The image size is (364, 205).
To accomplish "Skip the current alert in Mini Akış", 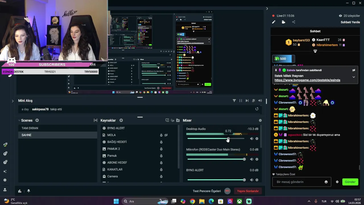I will click(x=247, y=101).
